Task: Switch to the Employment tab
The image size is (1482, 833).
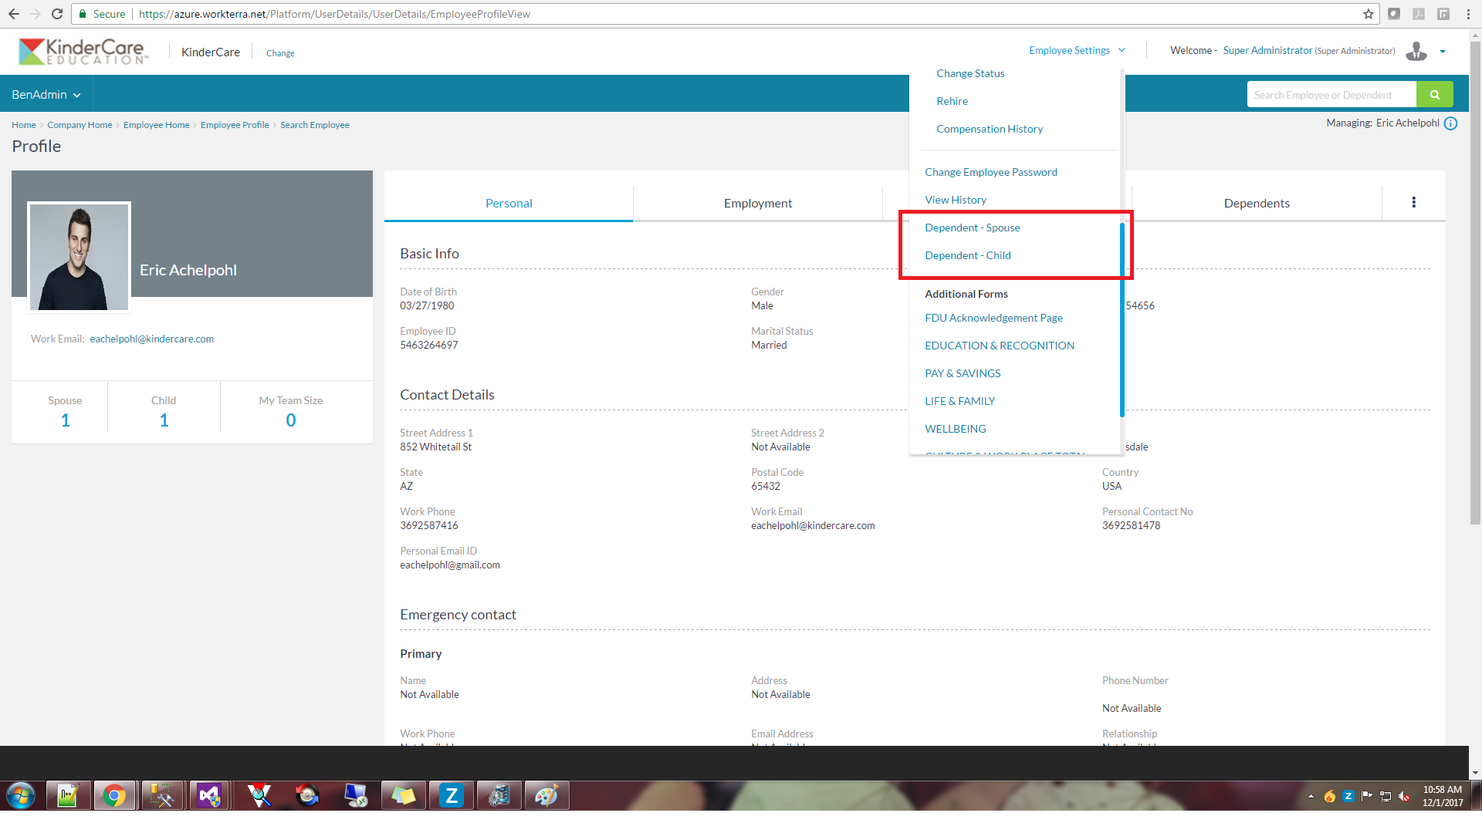Action: click(757, 204)
